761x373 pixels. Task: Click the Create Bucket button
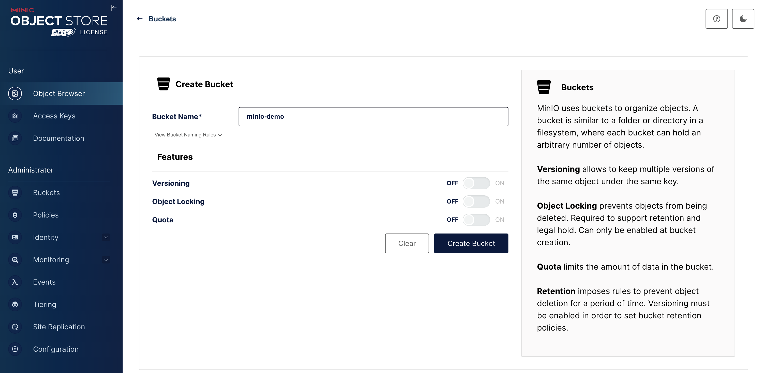[x=471, y=243]
